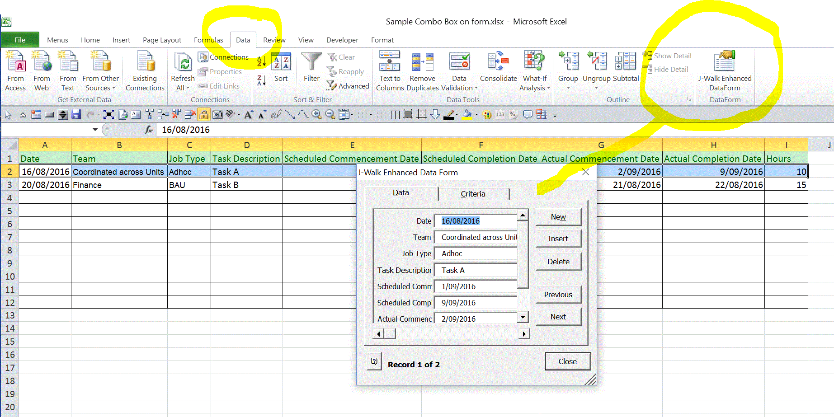Click the Date field in data form
The height and width of the screenshot is (417, 834).
point(476,221)
